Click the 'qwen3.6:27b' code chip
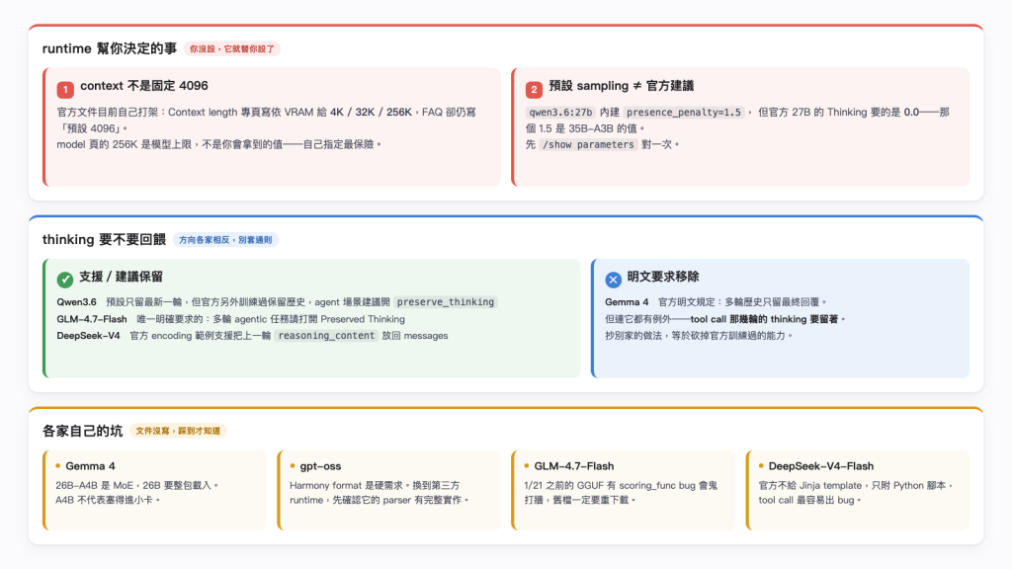The width and height of the screenshot is (1012, 569). pyautogui.click(x=560, y=113)
